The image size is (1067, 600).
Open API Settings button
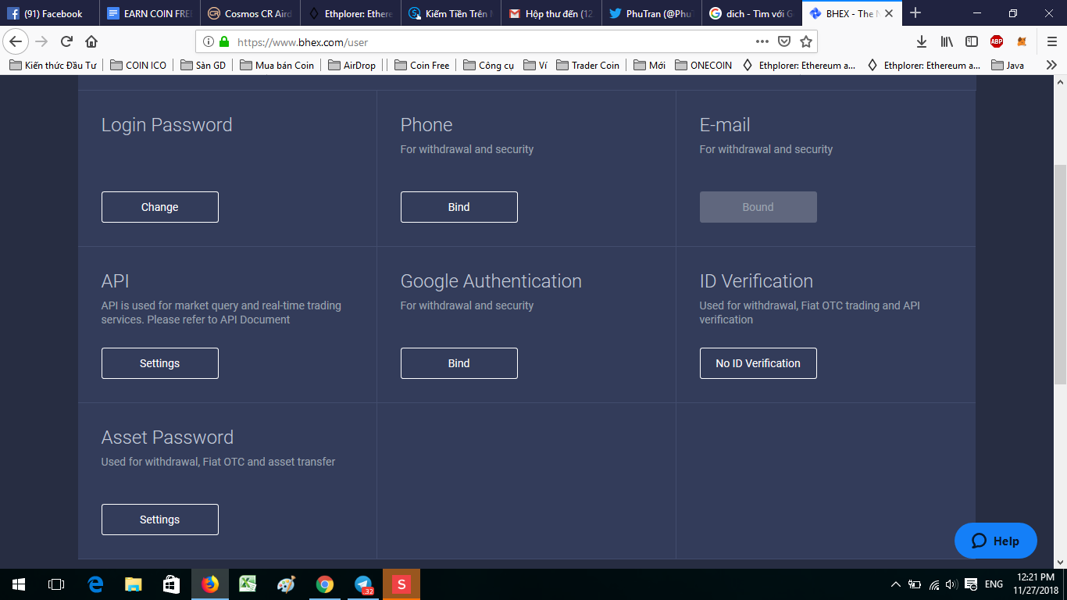point(160,363)
